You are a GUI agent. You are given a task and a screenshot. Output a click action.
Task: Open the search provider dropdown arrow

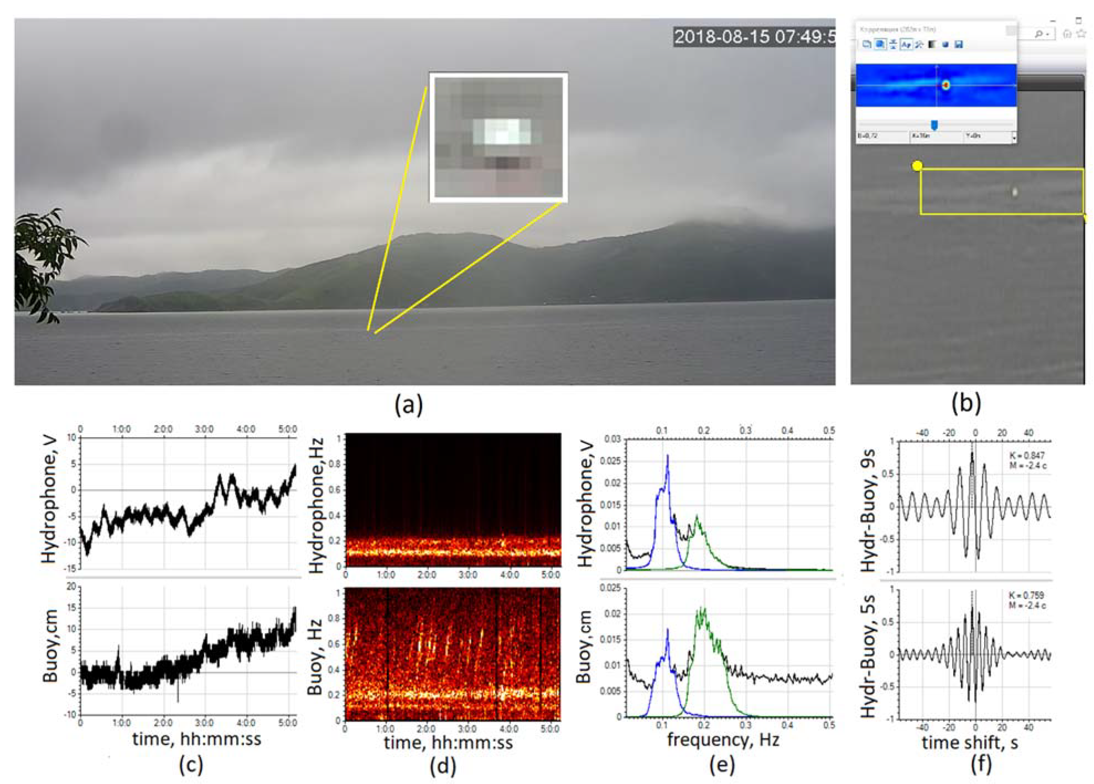pos(1048,35)
